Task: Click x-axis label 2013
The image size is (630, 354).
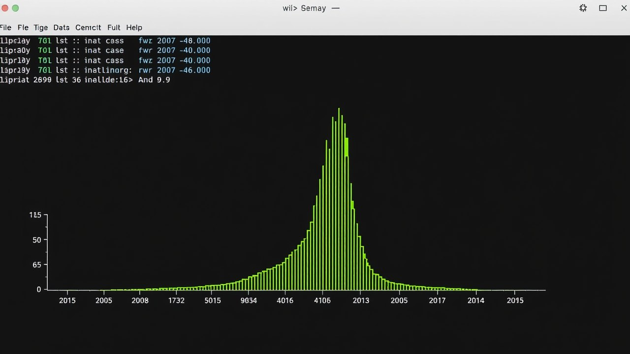Action: (361, 300)
